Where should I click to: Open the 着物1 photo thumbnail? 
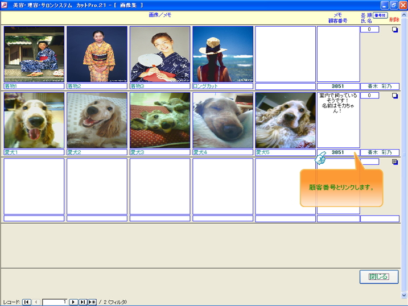click(34, 54)
